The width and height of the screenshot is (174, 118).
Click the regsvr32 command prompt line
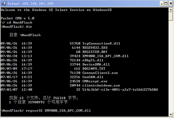pyautogui.click(x=46, y=111)
